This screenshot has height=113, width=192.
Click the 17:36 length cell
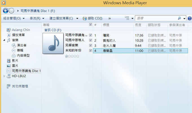pyautogui.click(x=139, y=36)
